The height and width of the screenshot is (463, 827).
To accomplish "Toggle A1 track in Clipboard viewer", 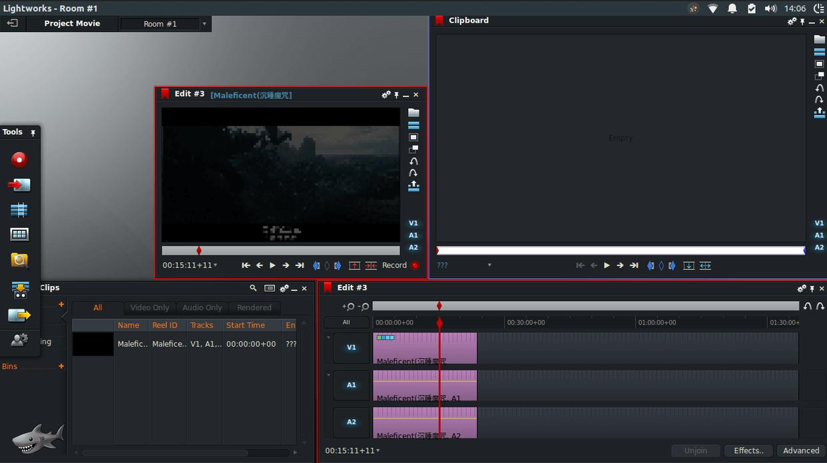I will [x=820, y=235].
